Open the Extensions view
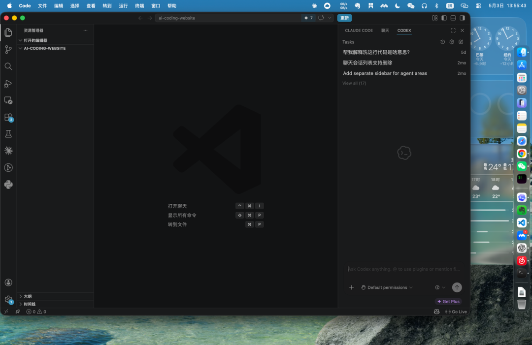Image resolution: width=532 pixels, height=345 pixels. [8, 117]
